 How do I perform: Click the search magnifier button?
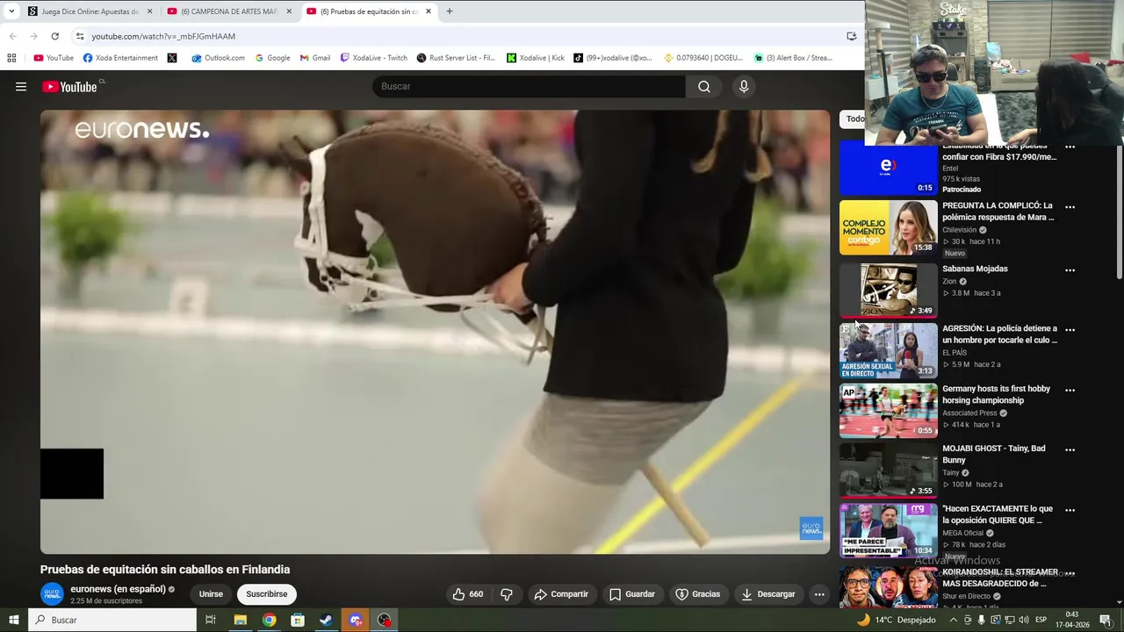click(704, 86)
